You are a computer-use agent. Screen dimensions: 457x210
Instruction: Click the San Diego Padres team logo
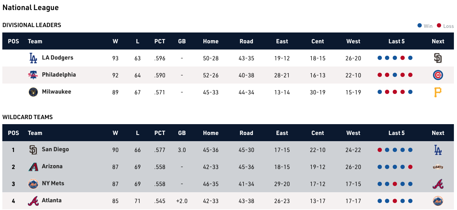(x=33, y=150)
